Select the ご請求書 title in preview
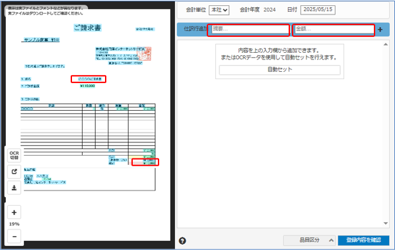 87,28
